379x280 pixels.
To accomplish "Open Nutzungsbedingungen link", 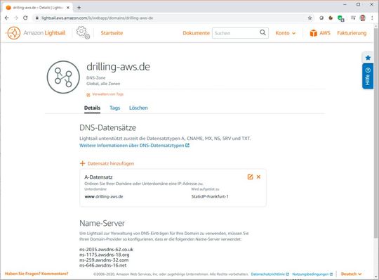I will click(312, 274).
